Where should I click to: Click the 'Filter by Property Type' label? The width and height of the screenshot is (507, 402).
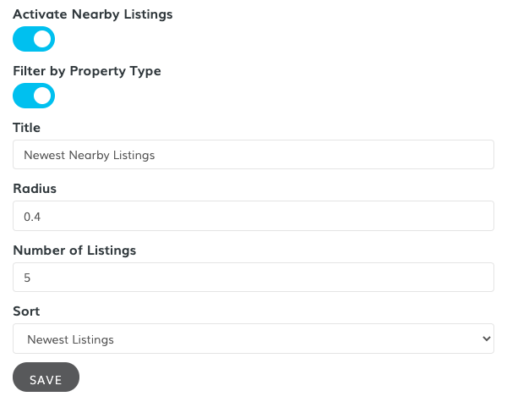point(87,71)
